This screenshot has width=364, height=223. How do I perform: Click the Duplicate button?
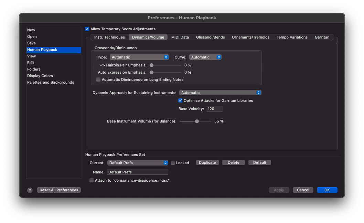207,162
